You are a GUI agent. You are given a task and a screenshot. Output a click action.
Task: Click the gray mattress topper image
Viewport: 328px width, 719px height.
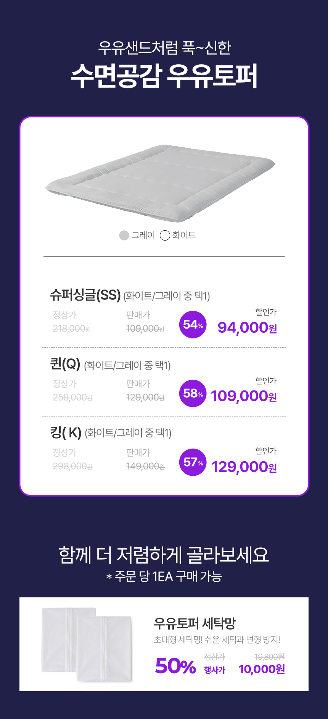click(161, 183)
